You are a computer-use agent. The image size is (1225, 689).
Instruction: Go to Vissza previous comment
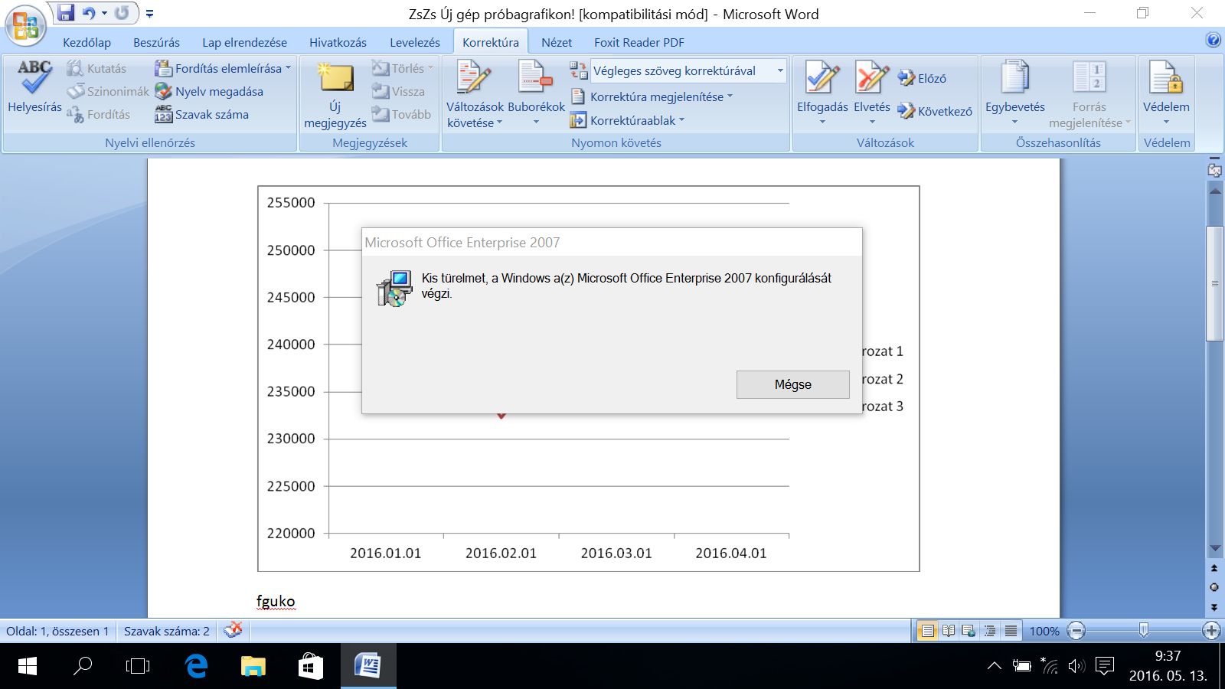coord(398,91)
